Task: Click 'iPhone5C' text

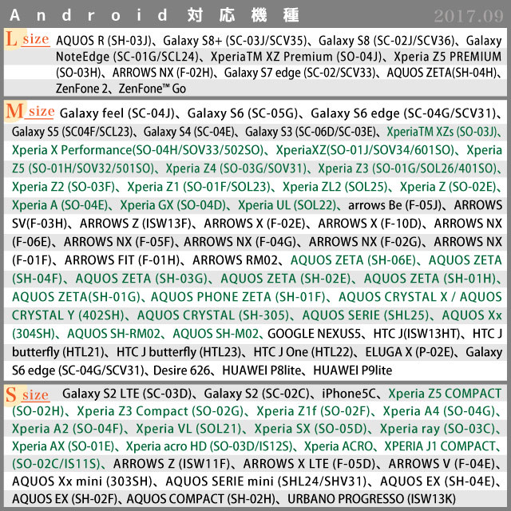Action: coord(349,394)
